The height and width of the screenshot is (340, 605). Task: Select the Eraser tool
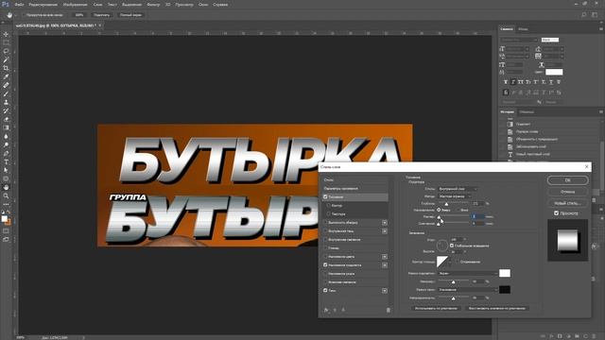6,119
